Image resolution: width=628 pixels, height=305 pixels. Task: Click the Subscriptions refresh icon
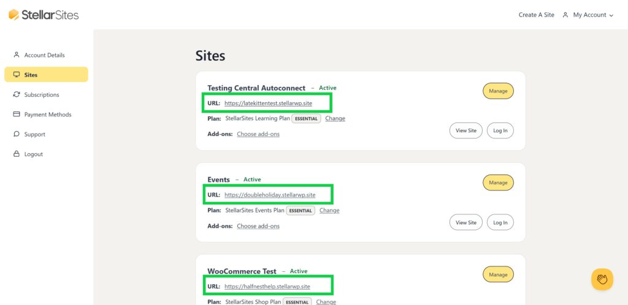point(17,94)
